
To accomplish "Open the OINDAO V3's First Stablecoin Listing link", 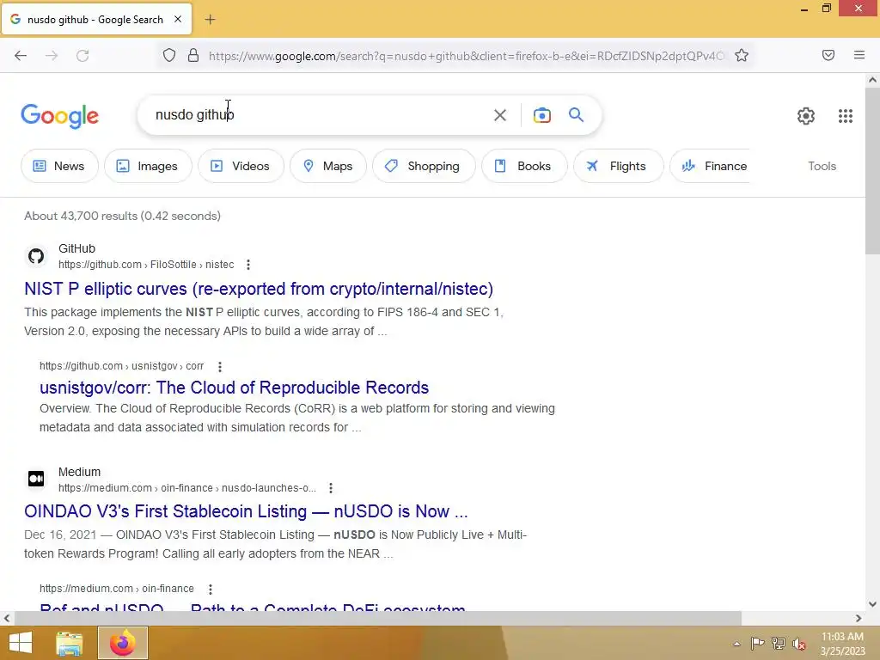I will (246, 511).
